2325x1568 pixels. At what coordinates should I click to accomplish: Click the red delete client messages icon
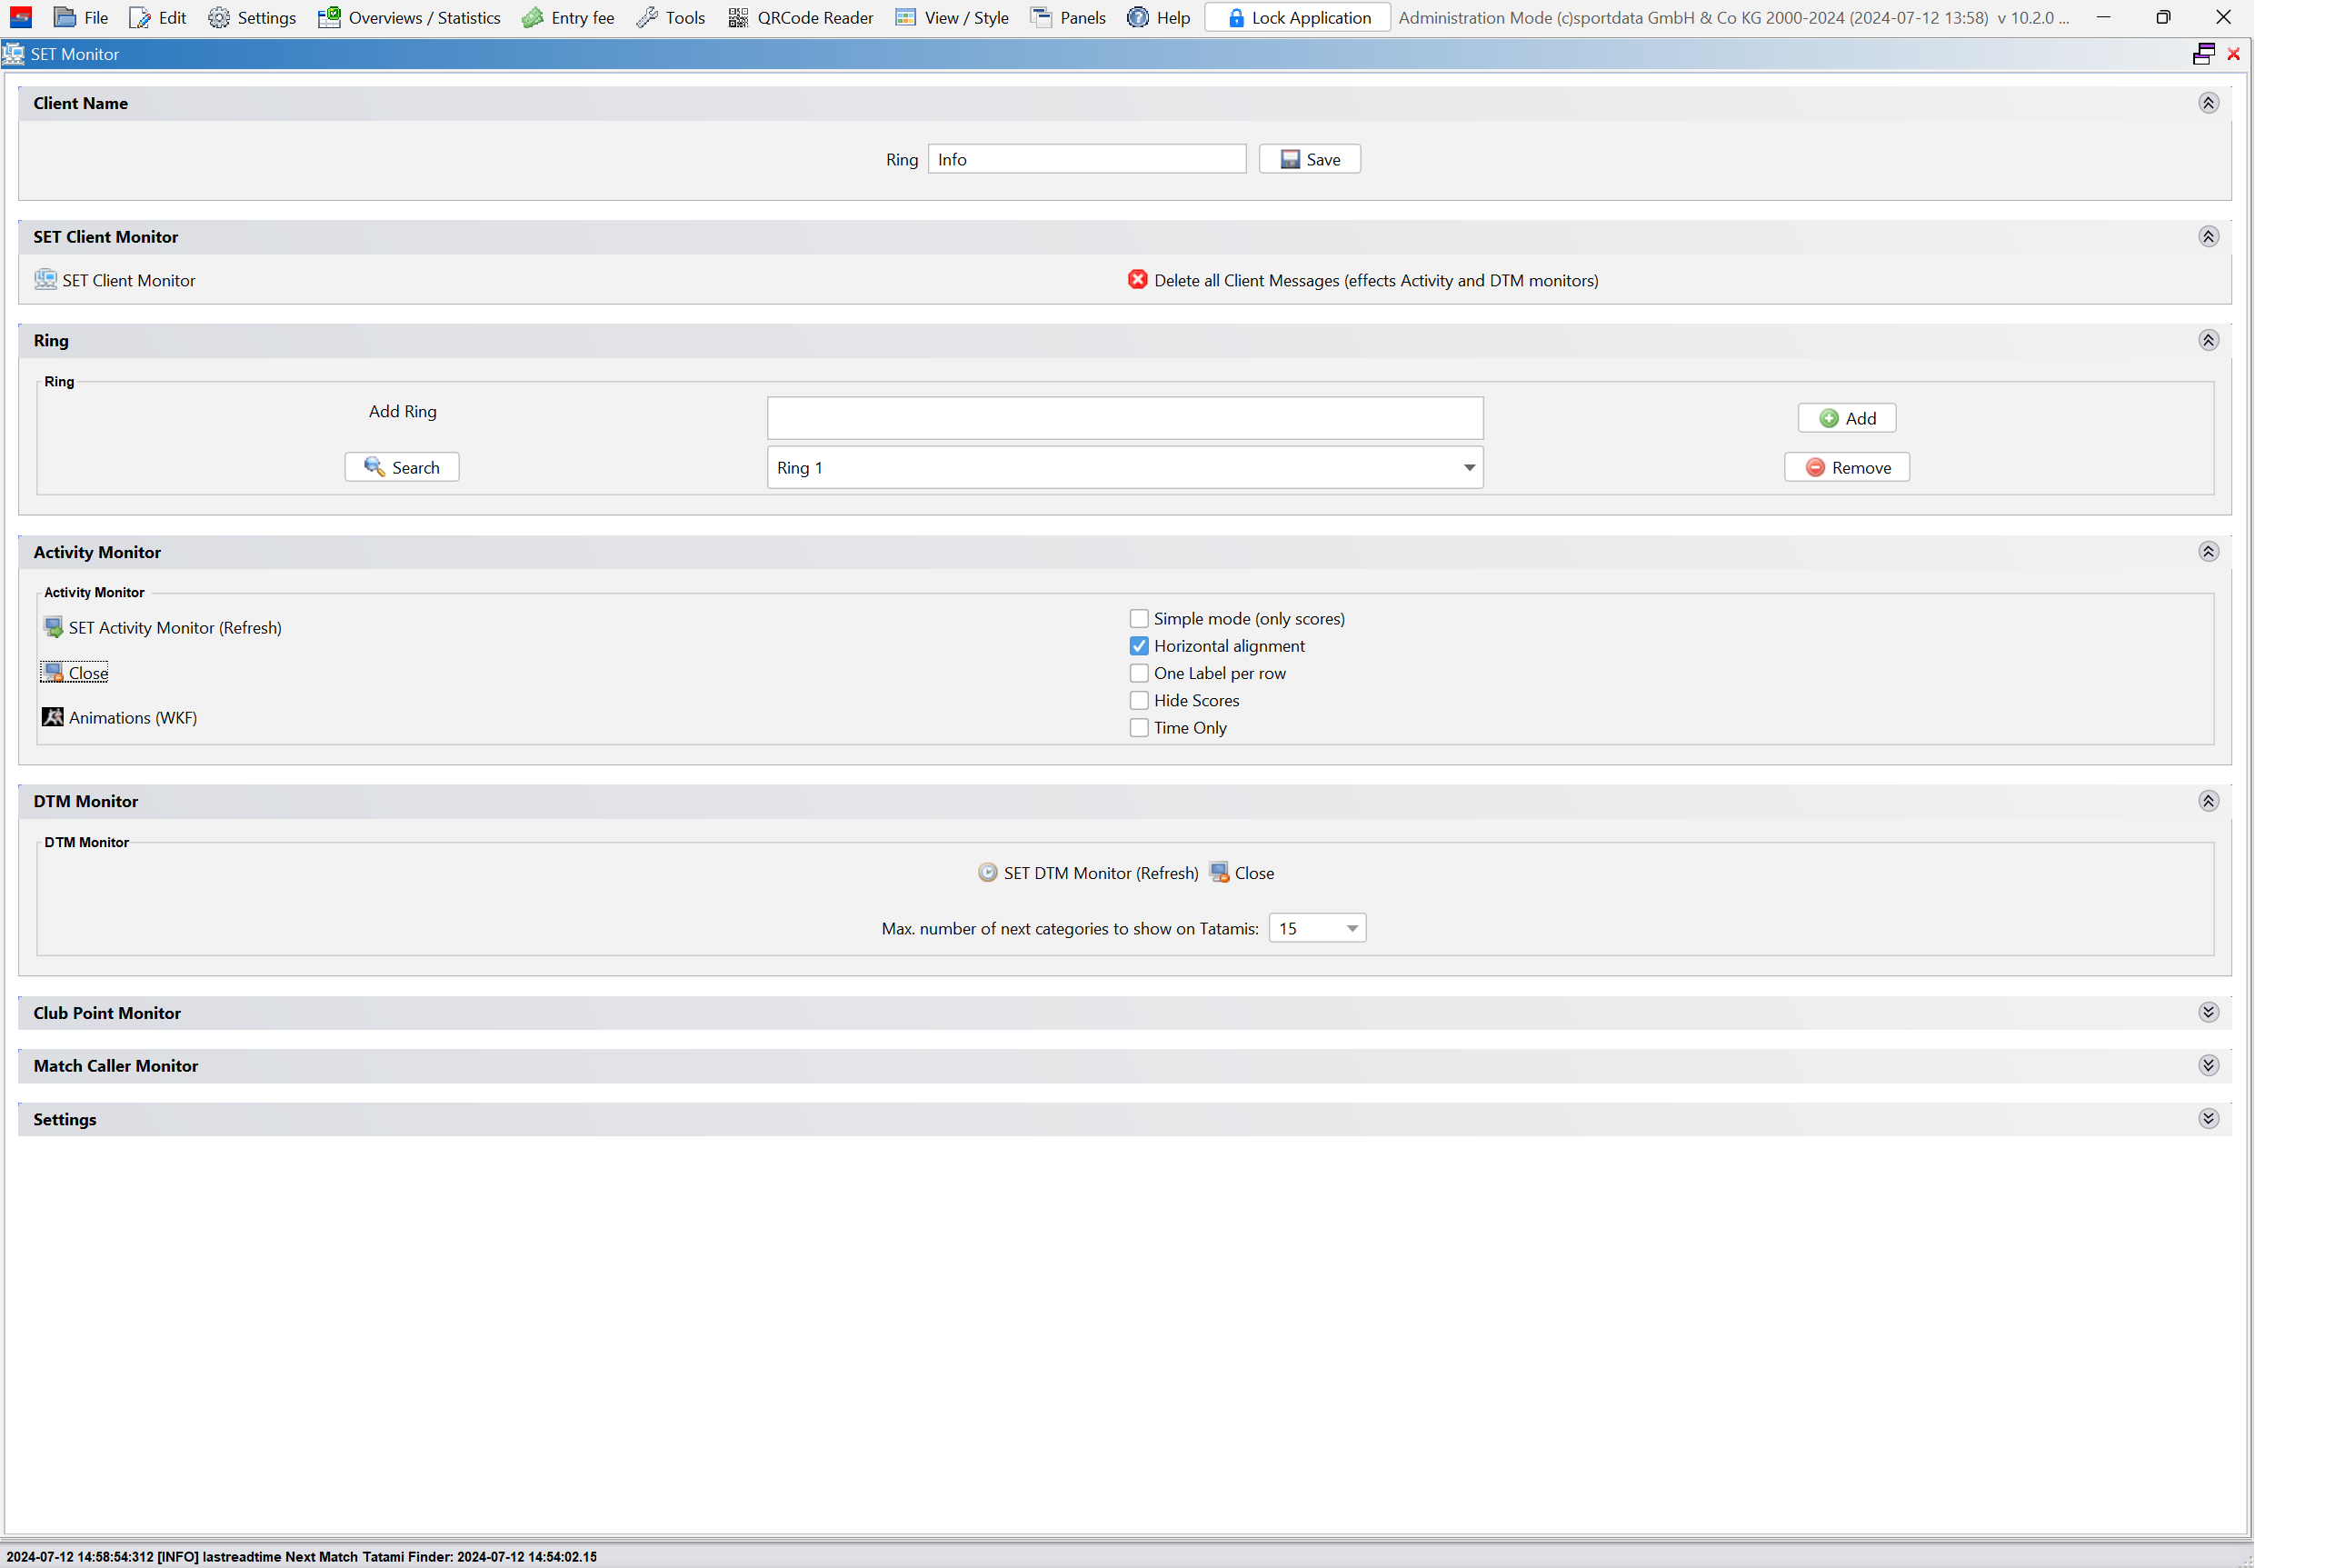click(1137, 280)
